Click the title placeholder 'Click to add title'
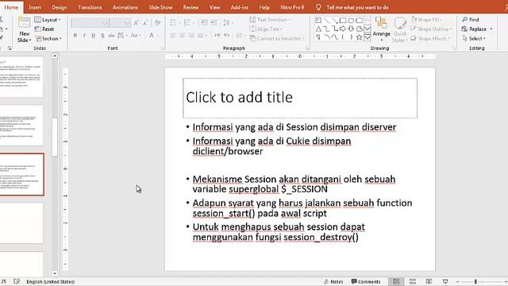This screenshot has height=286, width=508. coord(300,98)
